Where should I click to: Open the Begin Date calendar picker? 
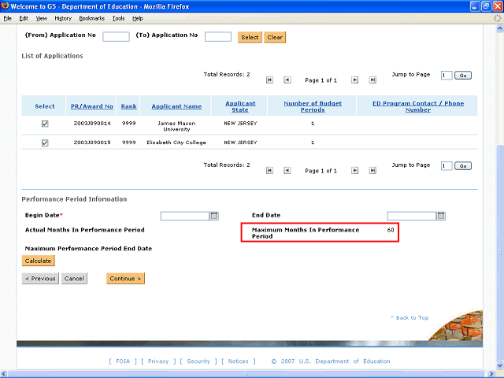tap(214, 216)
